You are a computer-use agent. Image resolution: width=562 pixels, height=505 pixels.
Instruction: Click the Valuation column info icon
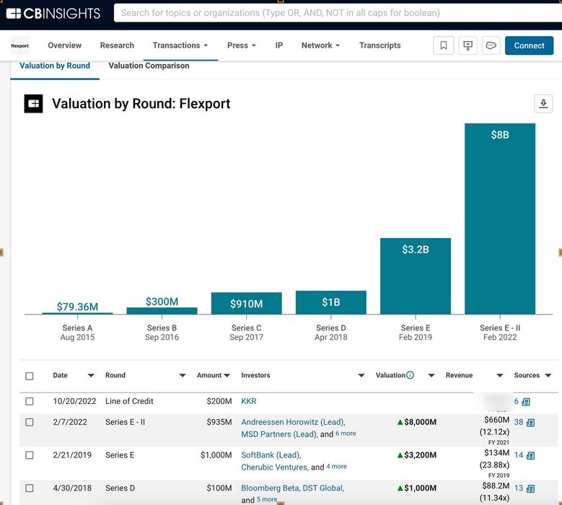click(x=410, y=375)
